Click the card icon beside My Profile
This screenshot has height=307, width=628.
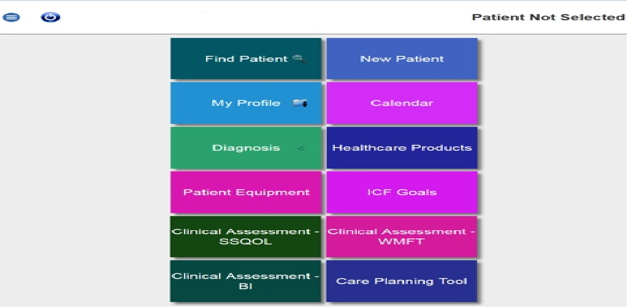point(299,103)
